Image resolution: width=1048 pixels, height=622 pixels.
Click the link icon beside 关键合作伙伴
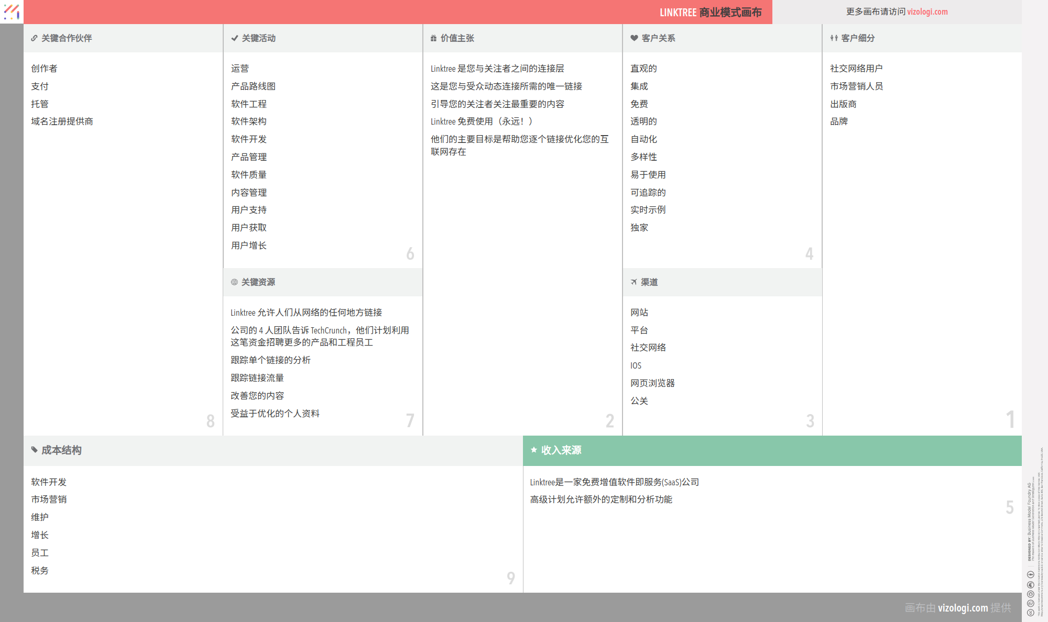[34, 38]
